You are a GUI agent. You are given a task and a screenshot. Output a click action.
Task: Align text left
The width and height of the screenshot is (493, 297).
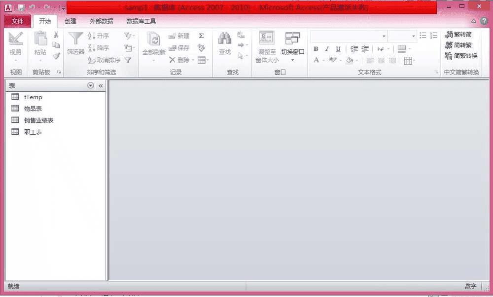click(x=370, y=60)
